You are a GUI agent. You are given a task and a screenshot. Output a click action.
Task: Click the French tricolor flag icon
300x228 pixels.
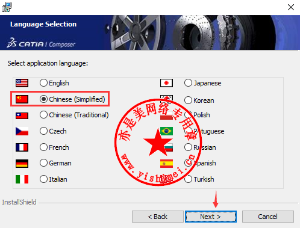tap(22, 147)
